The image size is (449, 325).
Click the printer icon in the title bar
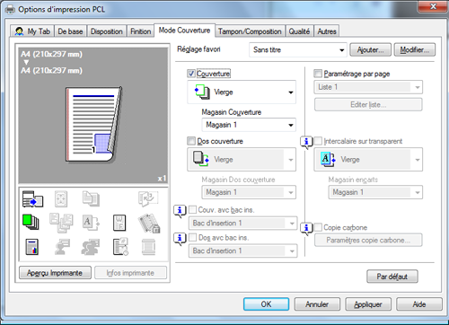(10, 10)
